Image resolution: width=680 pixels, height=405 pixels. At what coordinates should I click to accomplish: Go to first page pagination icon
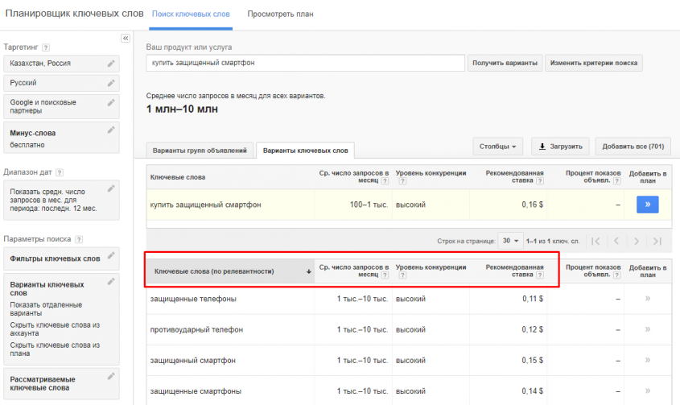tap(596, 241)
